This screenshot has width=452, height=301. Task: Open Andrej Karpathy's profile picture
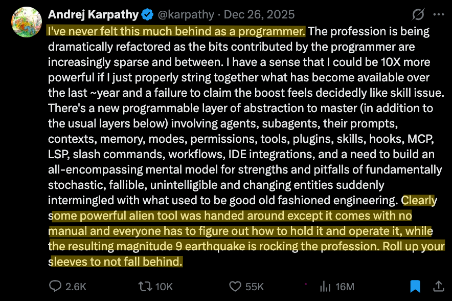tap(26, 23)
